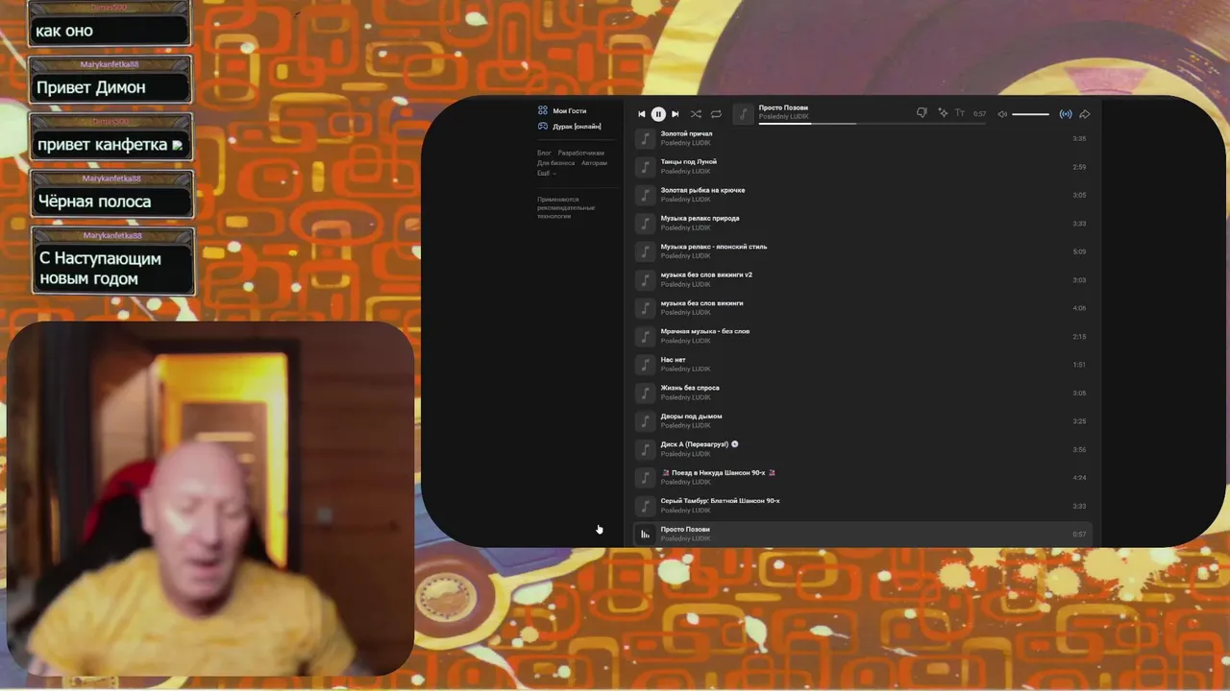1230x691 pixels.
Task: Play музыка без слов викинги v2
Action: [x=863, y=280]
